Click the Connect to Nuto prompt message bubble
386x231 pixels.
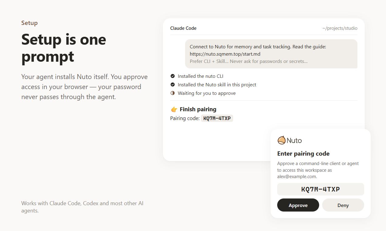coord(271,54)
